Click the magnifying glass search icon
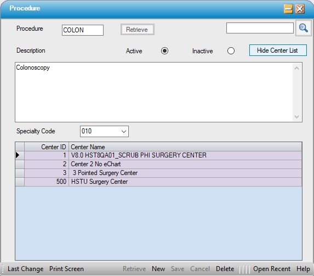Screen dimensions: 314x276 point(304,28)
